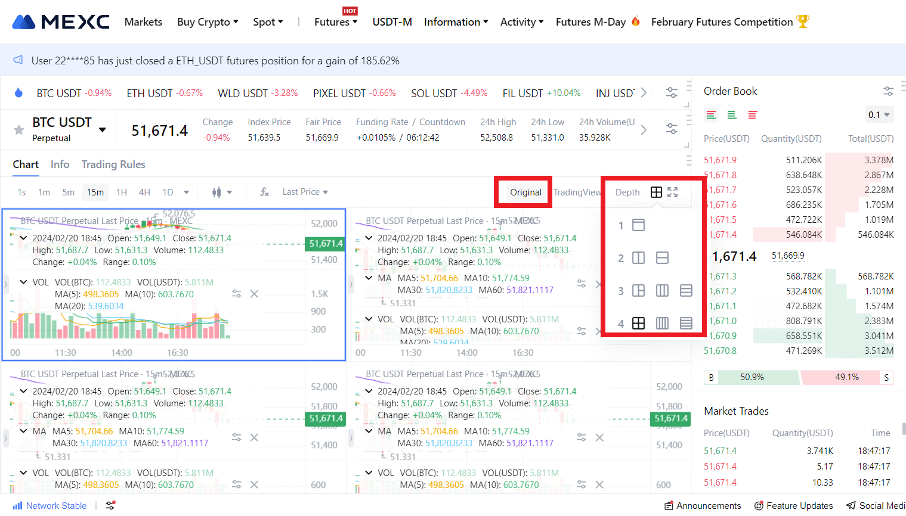906x516 pixels.
Task: Click the BTC USDT favorite star
Action: pyautogui.click(x=19, y=130)
